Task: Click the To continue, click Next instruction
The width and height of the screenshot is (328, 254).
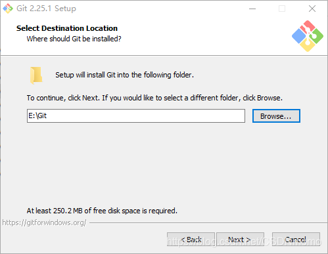Action: click(154, 98)
